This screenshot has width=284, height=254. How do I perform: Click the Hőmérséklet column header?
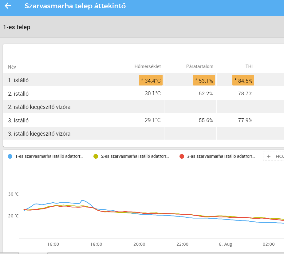coord(148,66)
